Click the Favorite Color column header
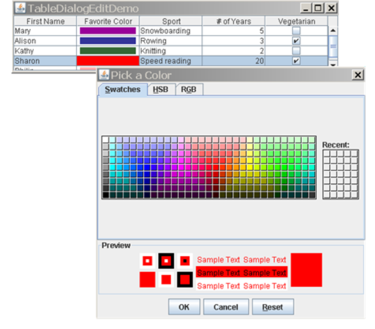 click(x=108, y=21)
